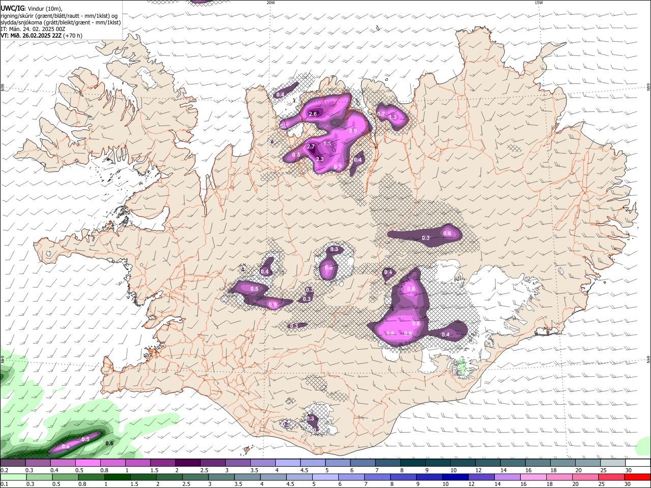The image size is (651, 488).
Task: Click the 'UWC/IG: Vindur (10m)' title text
Action: tap(31, 9)
